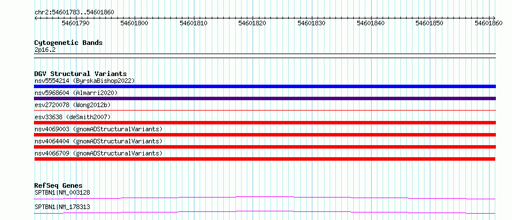Click the red nsv4066709 variant bar

coord(265,159)
